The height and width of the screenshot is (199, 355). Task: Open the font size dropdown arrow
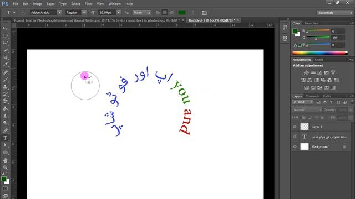pyautogui.click(x=118, y=13)
